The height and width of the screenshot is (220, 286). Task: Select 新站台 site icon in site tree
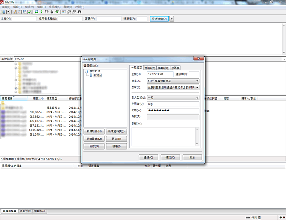91,75
